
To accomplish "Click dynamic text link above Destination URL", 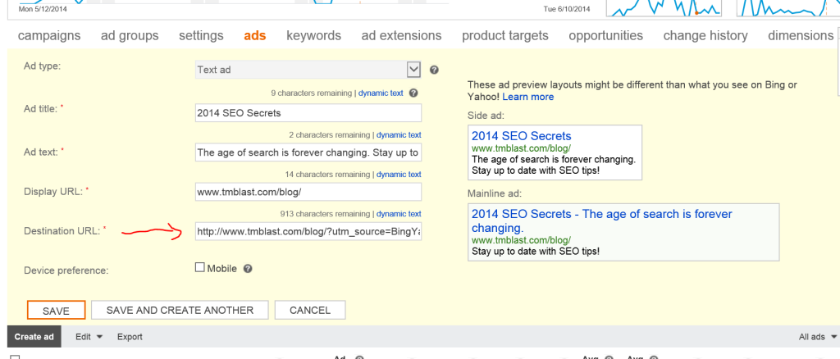I will (399, 214).
